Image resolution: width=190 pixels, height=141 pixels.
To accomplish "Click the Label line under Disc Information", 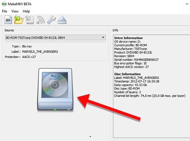I will (x=137, y=78).
